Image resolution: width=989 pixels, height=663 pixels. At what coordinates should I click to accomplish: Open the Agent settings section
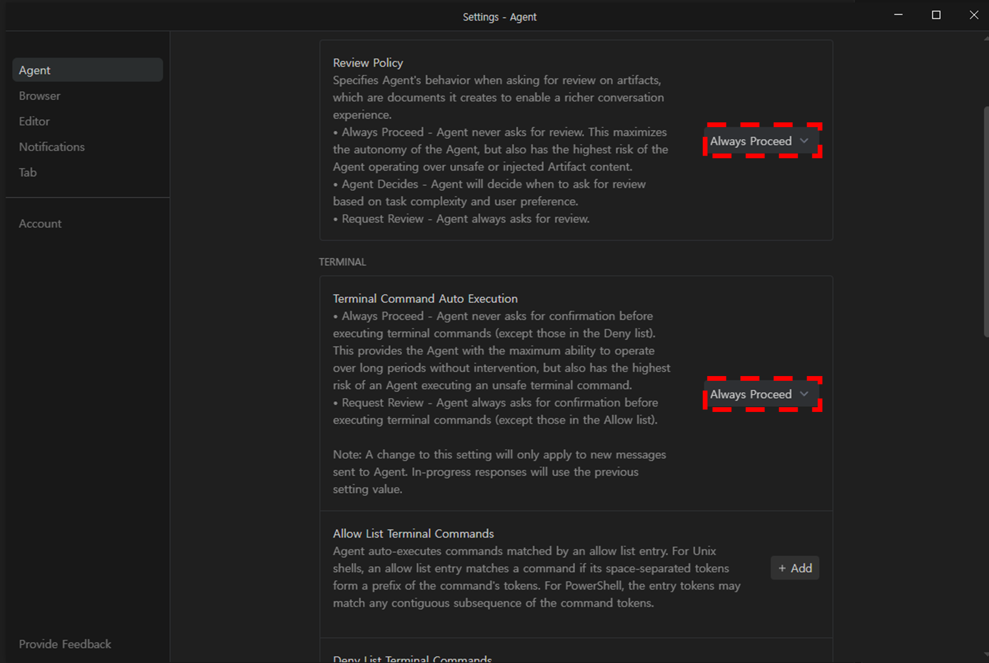pyautogui.click(x=88, y=70)
